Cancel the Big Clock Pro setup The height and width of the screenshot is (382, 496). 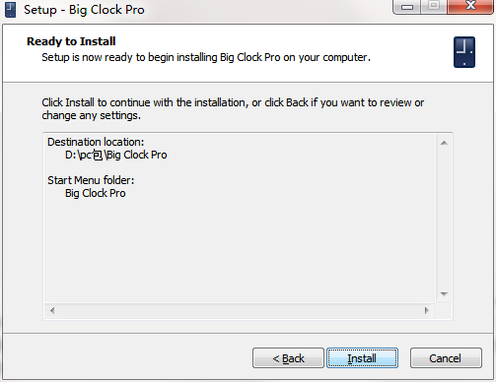[446, 358]
